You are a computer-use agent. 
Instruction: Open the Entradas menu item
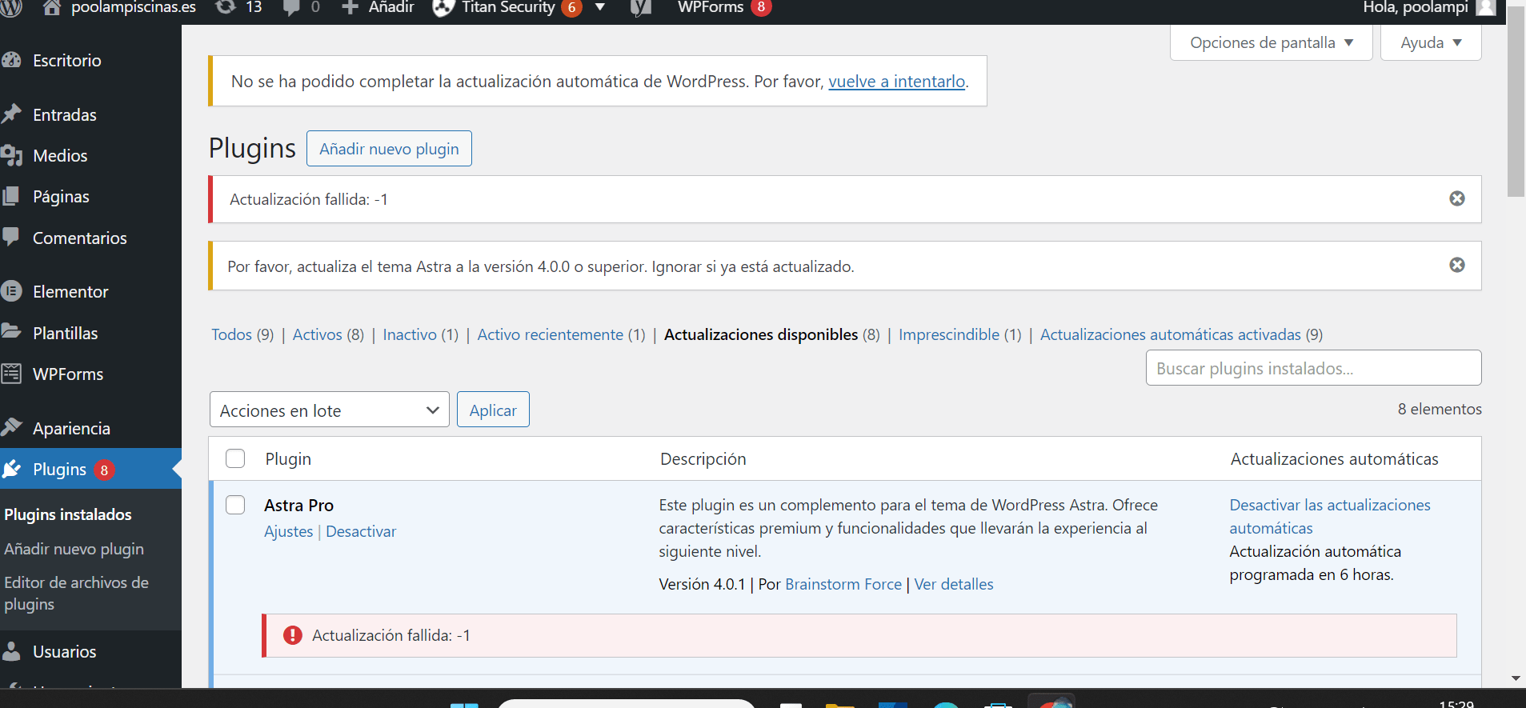(65, 114)
